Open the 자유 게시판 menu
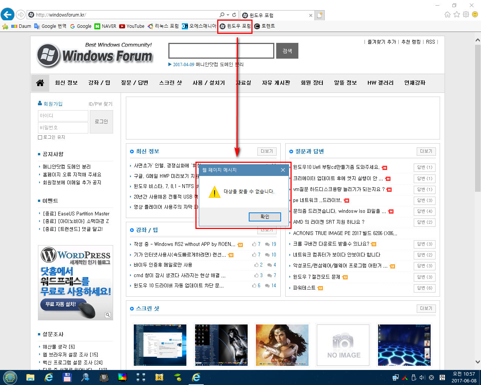Screen dimensions: 481x385 276,83
